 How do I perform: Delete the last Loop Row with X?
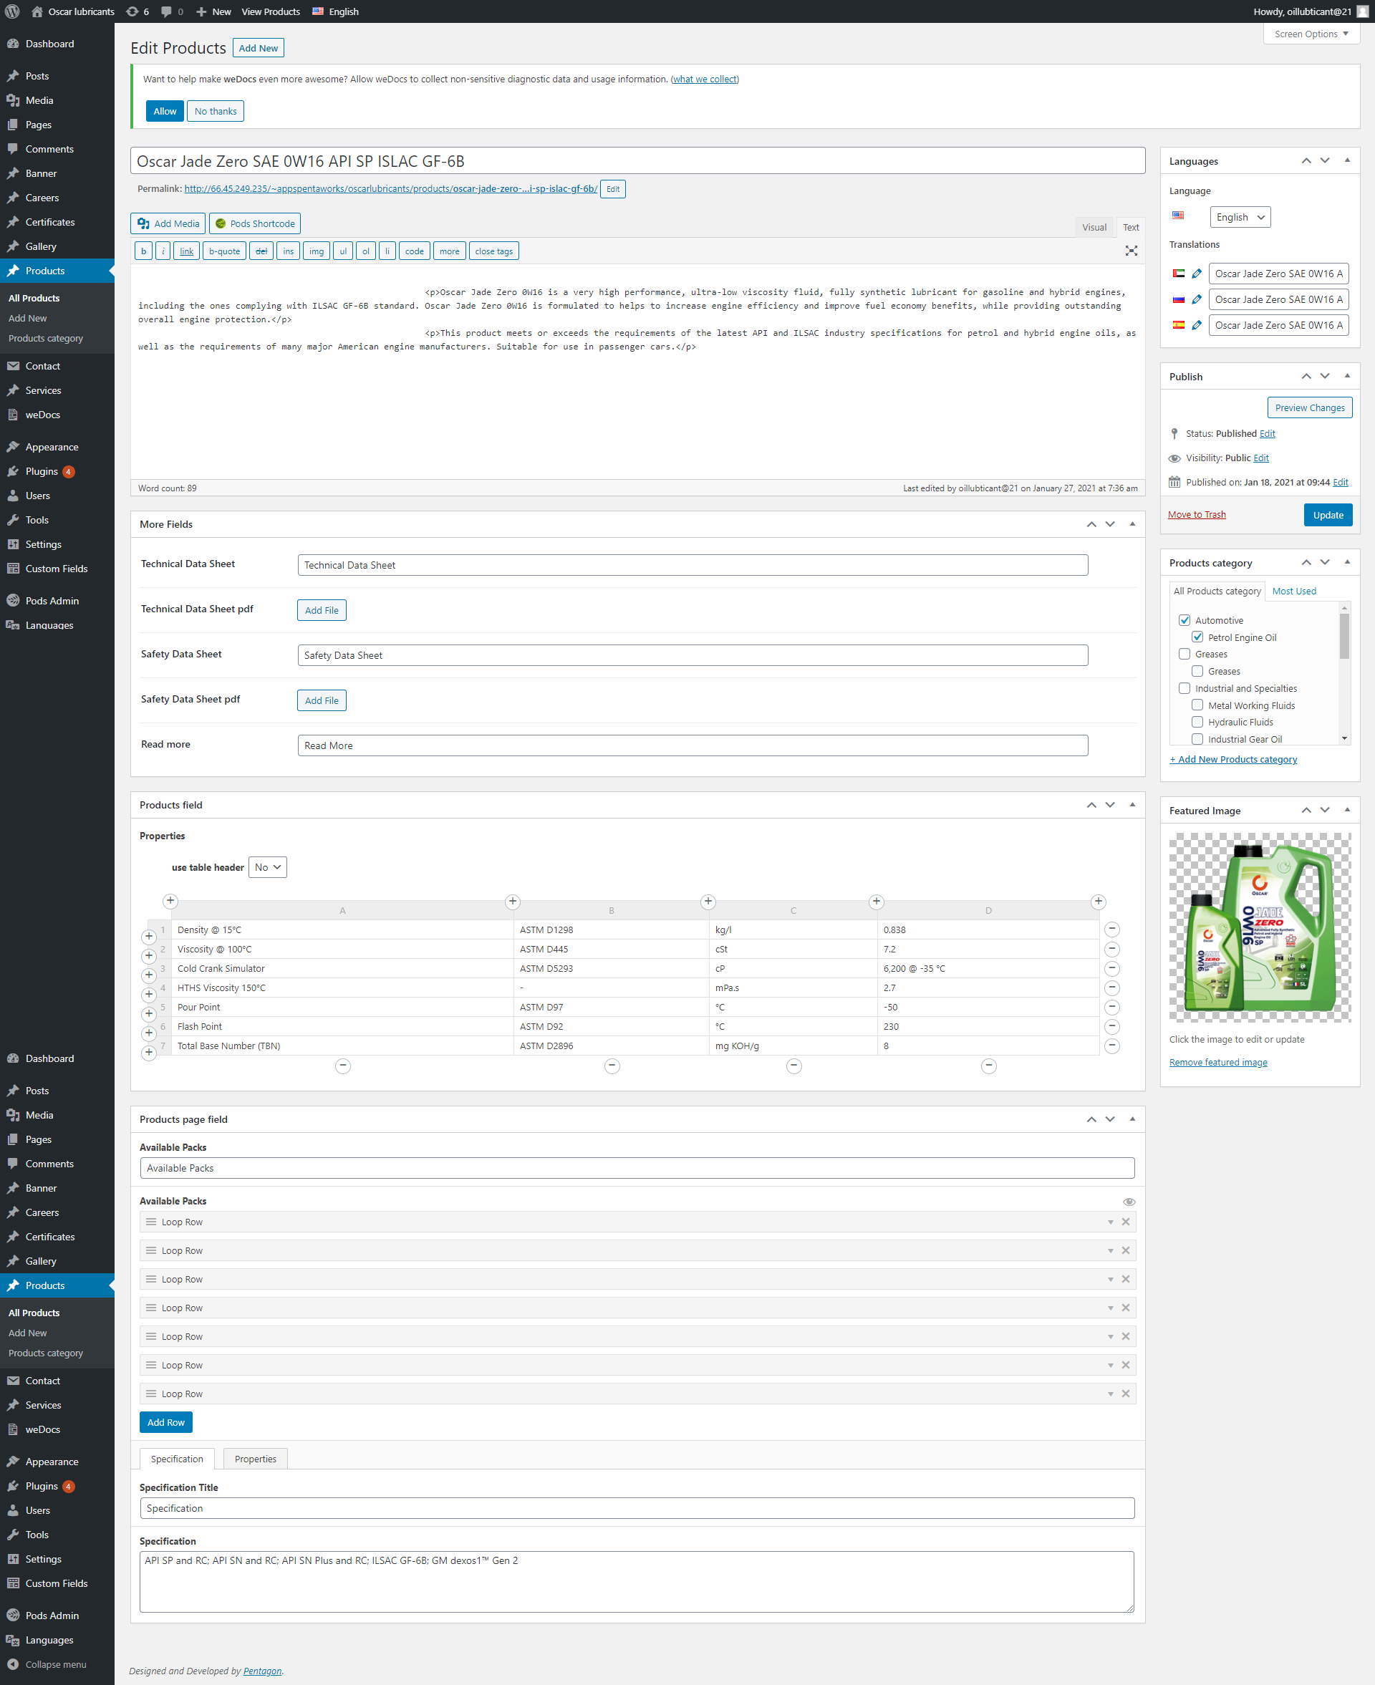pyautogui.click(x=1126, y=1394)
